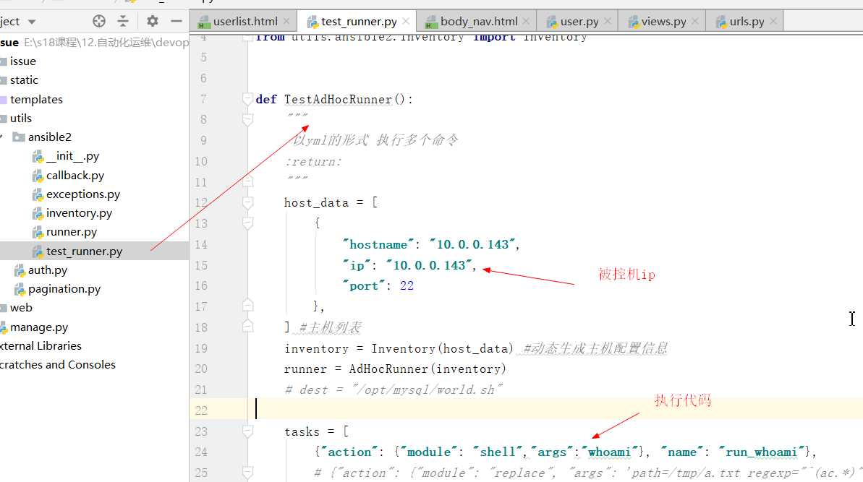Select the web folder
This screenshot has height=482, width=863.
tap(21, 308)
